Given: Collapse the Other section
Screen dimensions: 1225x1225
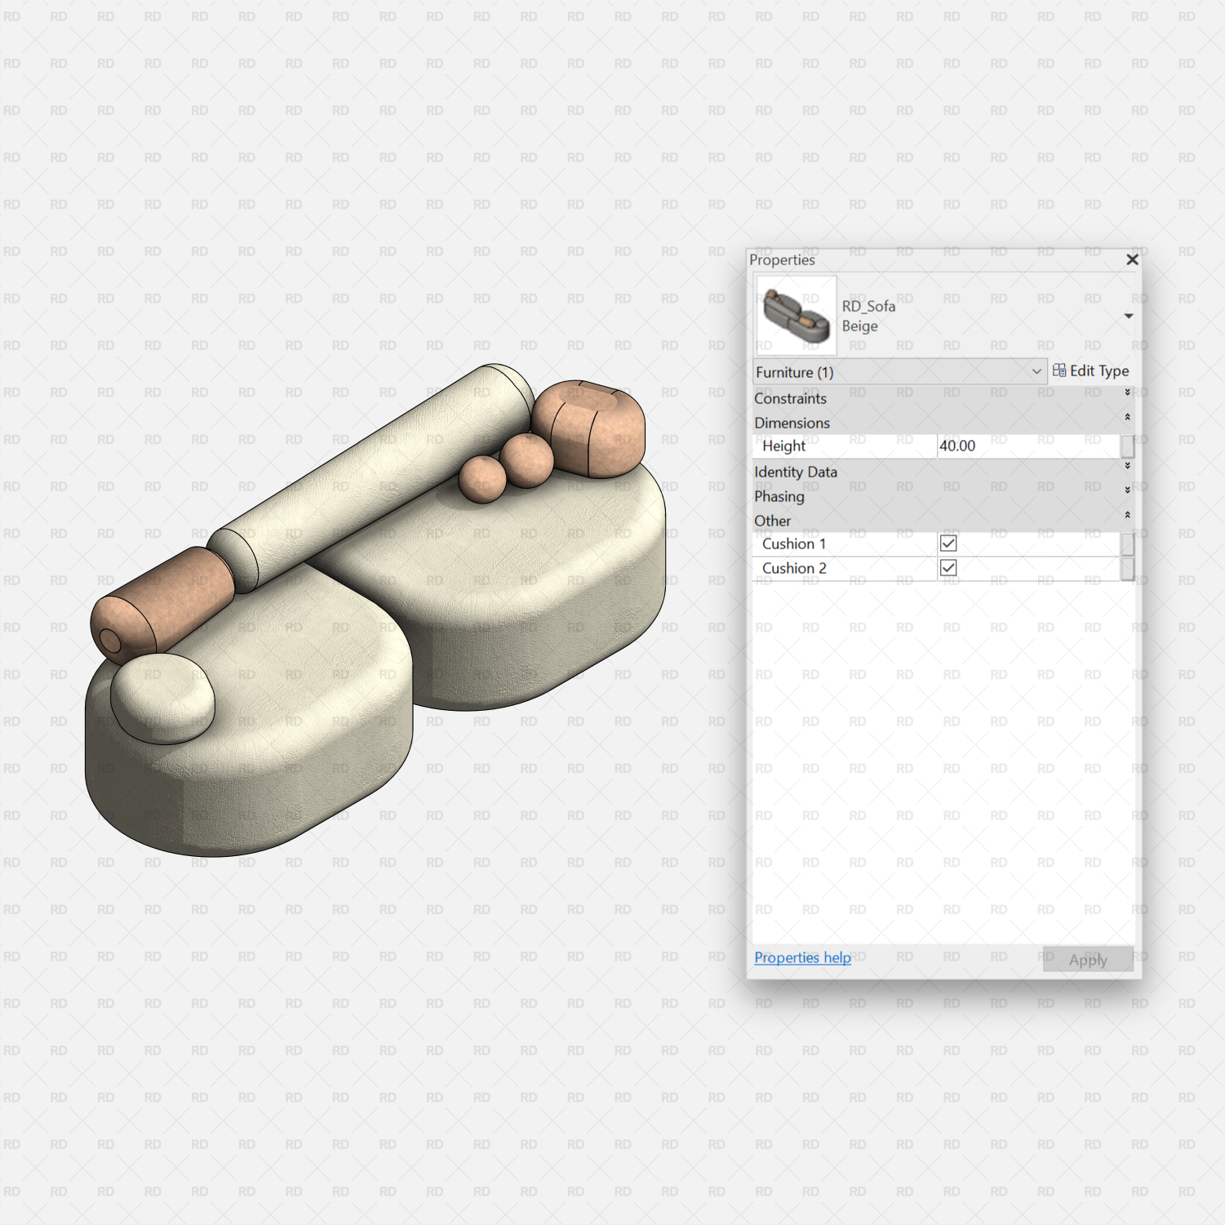Looking at the screenshot, I should click(1127, 516).
